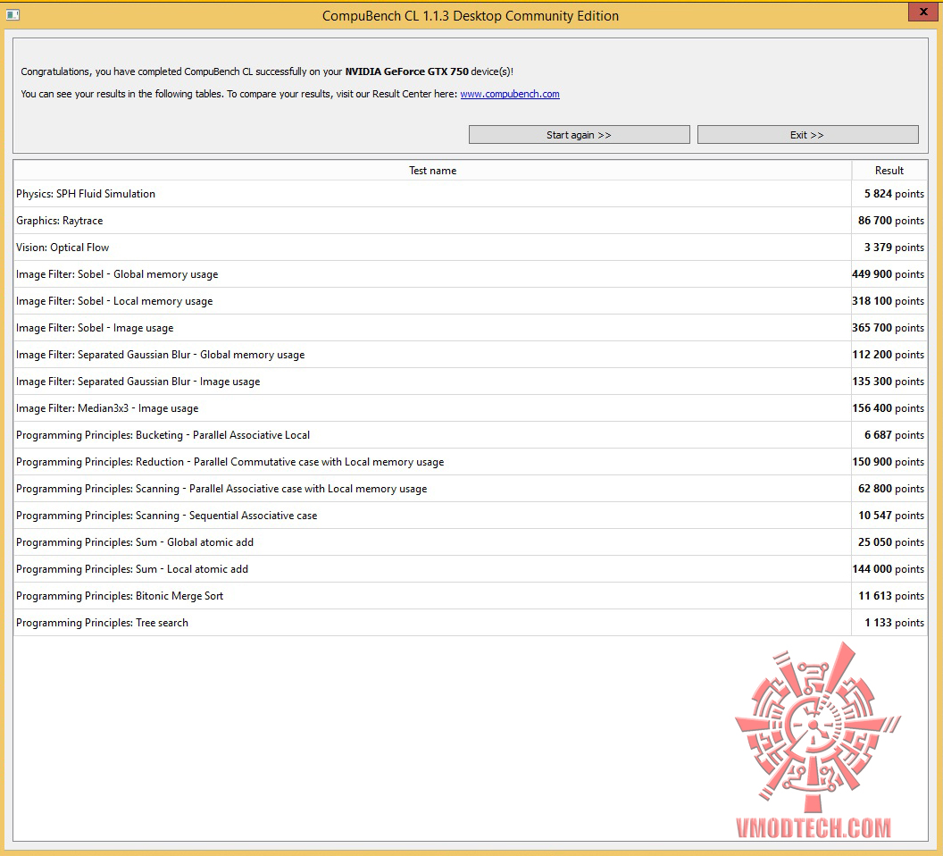Click the 25 050 points result
This screenshot has width=943, height=856.
pos(890,542)
